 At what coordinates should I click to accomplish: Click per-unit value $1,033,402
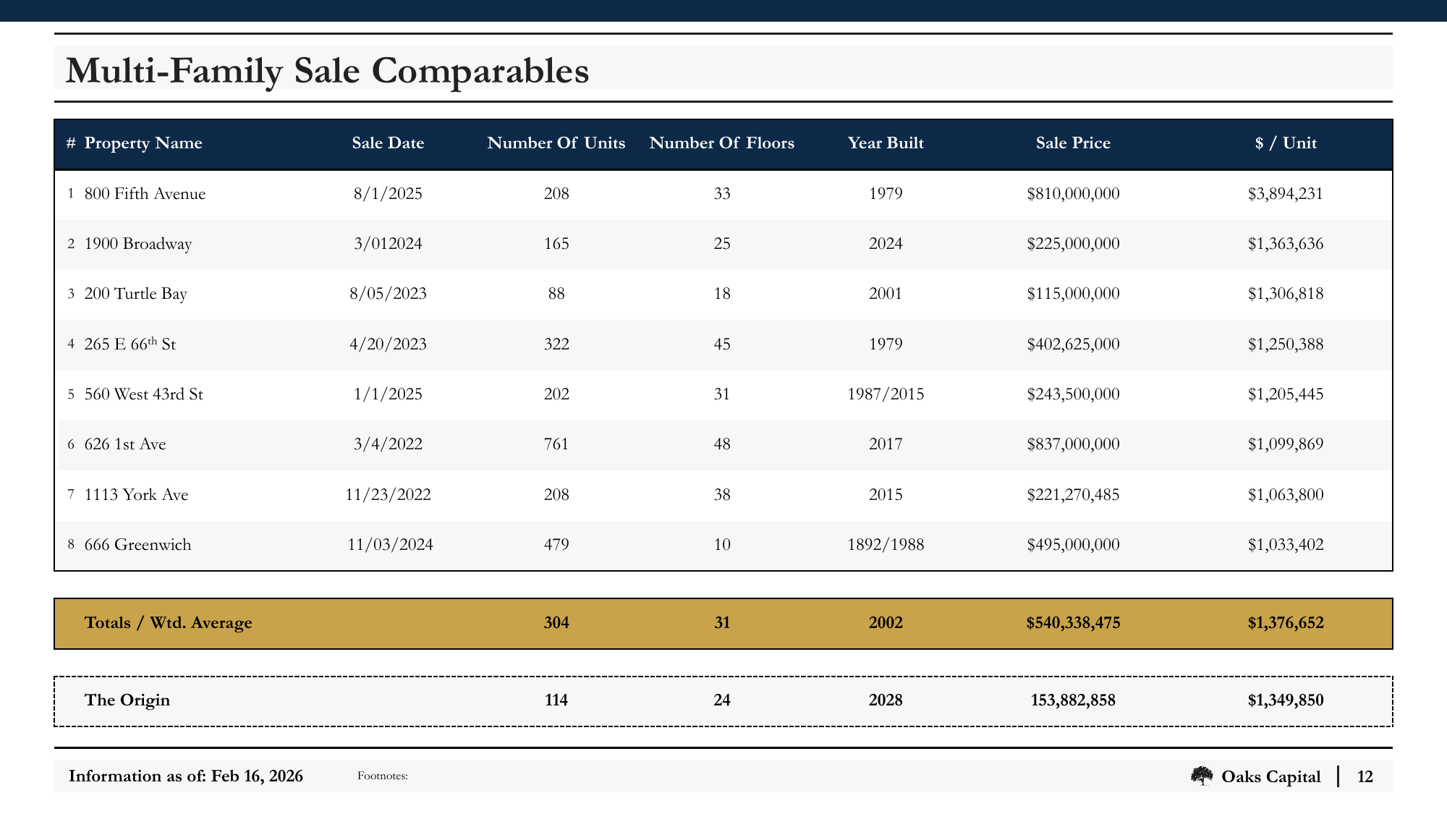1286,545
